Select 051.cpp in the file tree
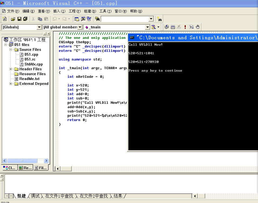The image size is (258, 203). tap(31, 54)
